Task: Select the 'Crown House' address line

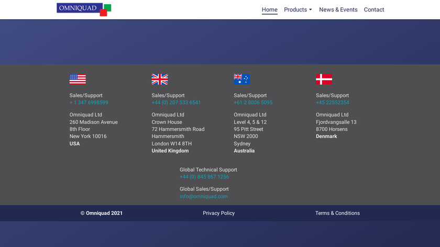Action: (167, 122)
